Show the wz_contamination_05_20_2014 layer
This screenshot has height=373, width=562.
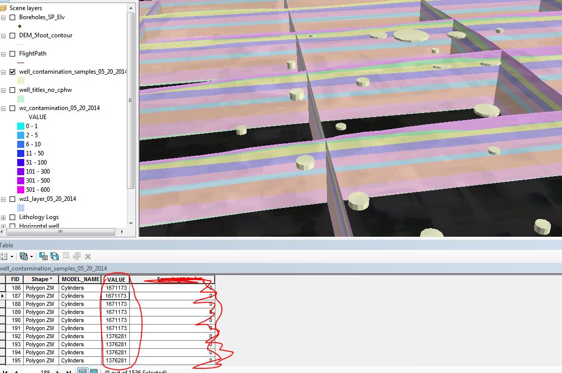pos(13,108)
